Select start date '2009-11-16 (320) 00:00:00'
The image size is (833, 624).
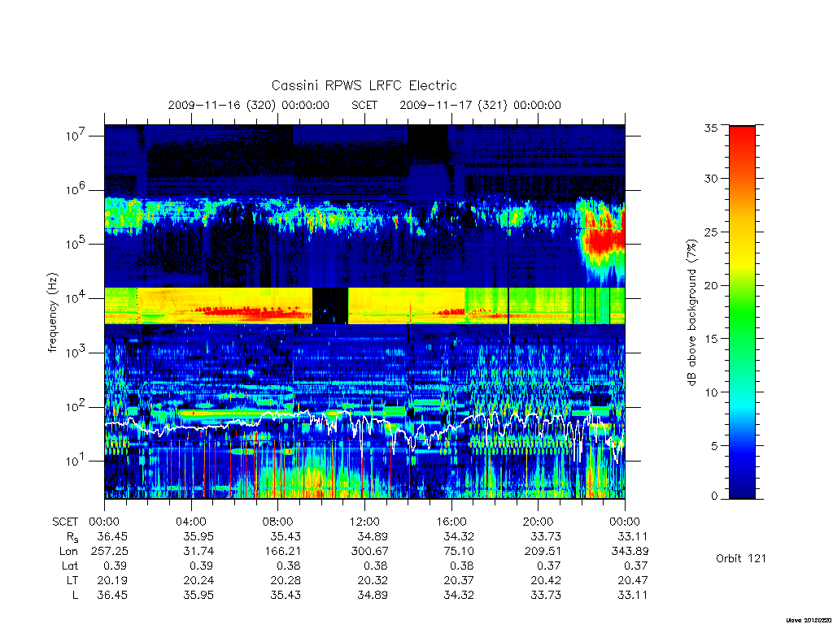[249, 105]
